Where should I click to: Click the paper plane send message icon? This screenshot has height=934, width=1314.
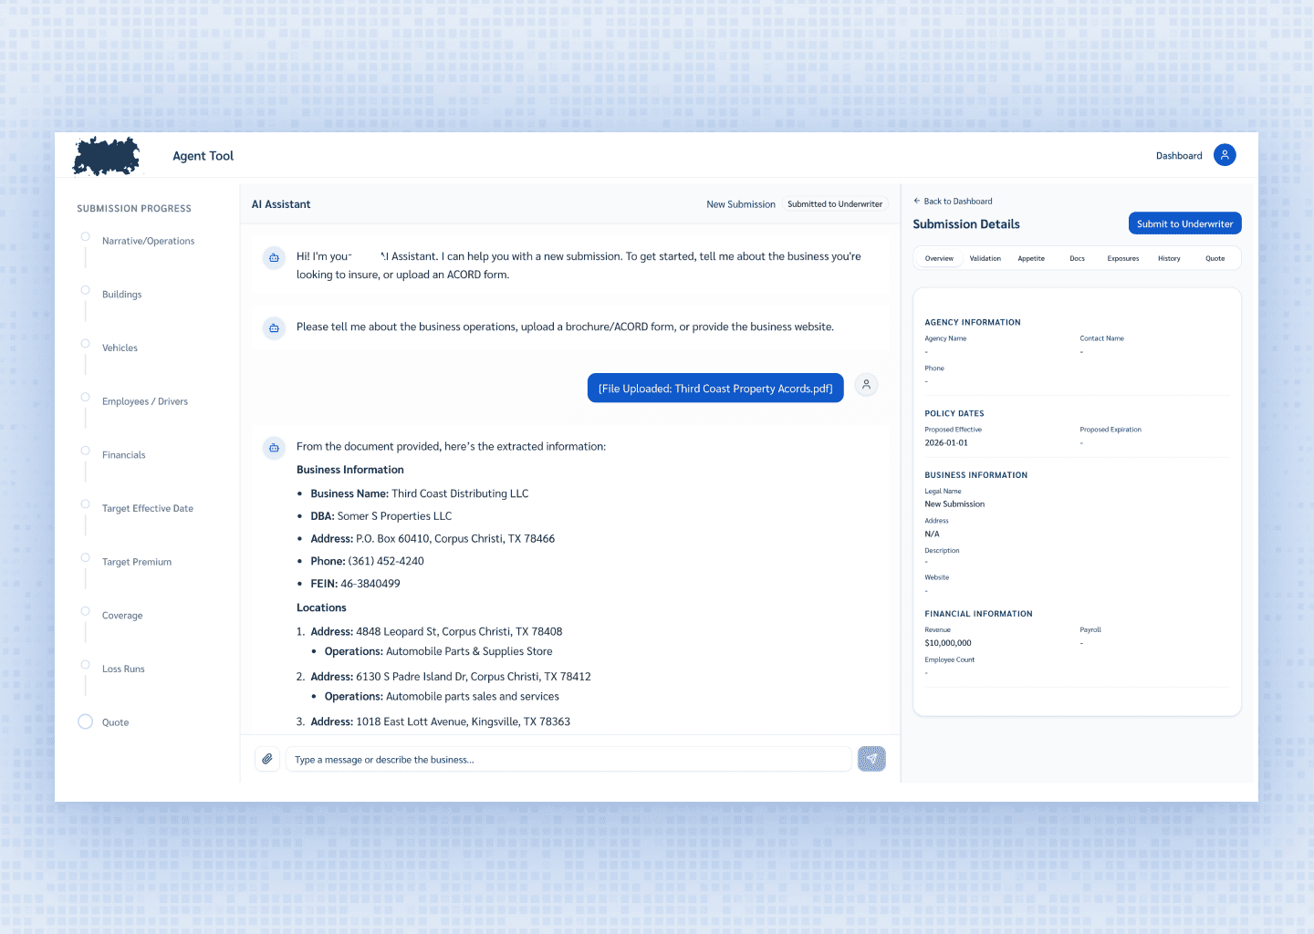(871, 759)
